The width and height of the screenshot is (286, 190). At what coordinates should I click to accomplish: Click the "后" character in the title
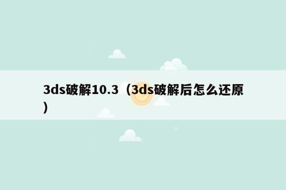[186, 90]
